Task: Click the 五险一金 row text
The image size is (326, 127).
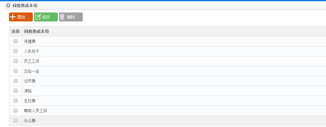Action: pyautogui.click(x=31, y=71)
